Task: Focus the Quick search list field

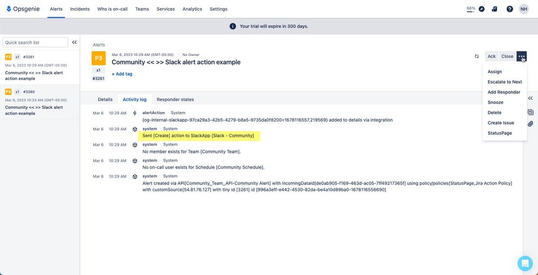Action: 36,43
